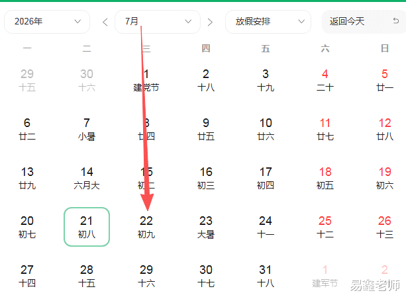
Task: Select July 7 小暑
Action: tap(87, 130)
